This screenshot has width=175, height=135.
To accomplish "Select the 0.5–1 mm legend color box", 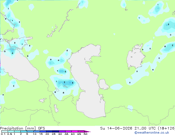I will point(11,131).
